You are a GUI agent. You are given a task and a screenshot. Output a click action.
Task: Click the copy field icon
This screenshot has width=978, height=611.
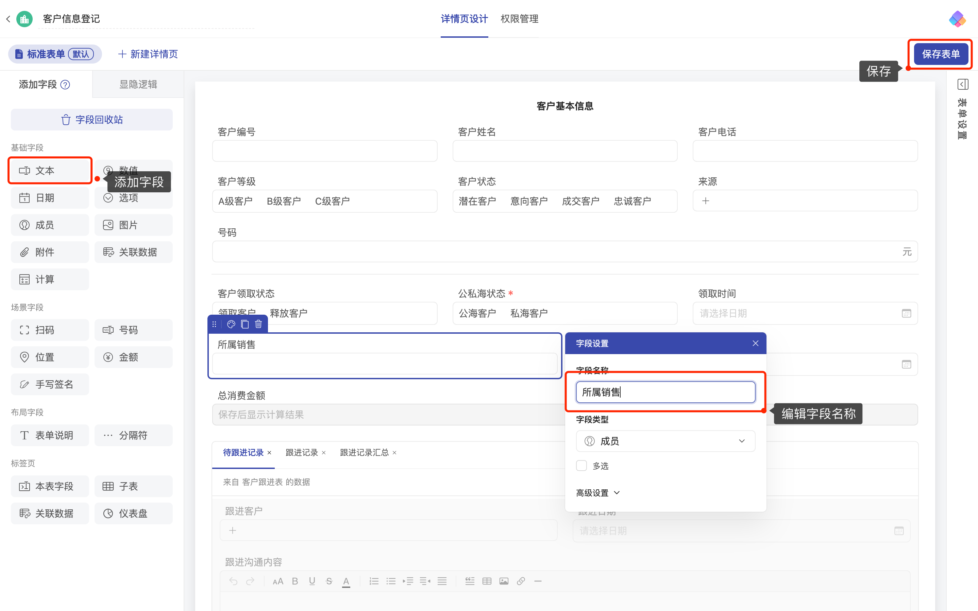[244, 324]
